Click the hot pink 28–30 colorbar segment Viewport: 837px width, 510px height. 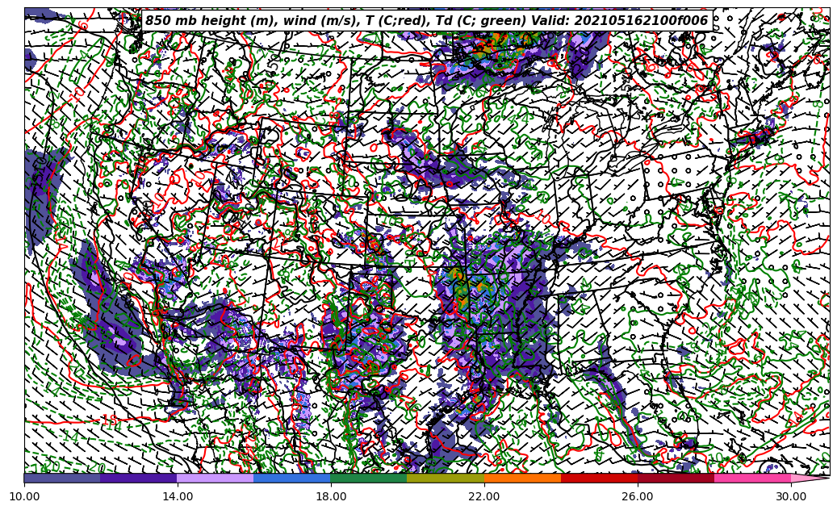pyautogui.click(x=752, y=478)
